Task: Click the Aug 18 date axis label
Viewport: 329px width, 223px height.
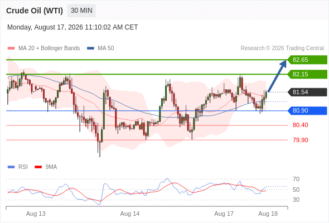Action: [268, 214]
